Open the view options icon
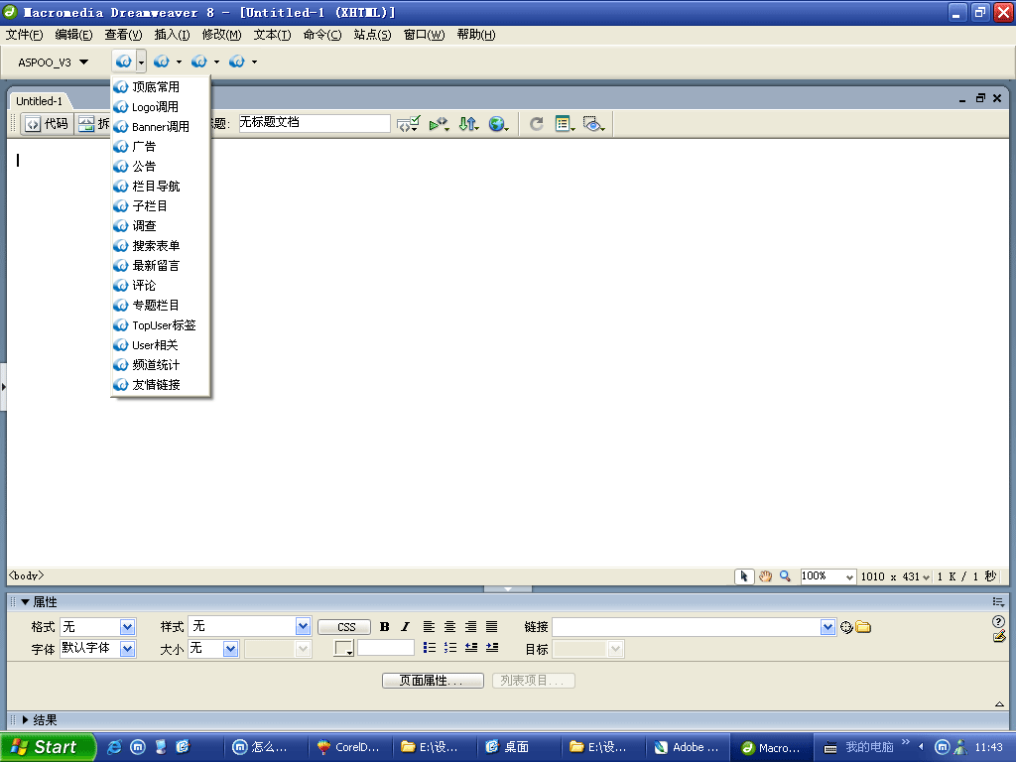Screen dimensions: 1016x762 coord(565,124)
